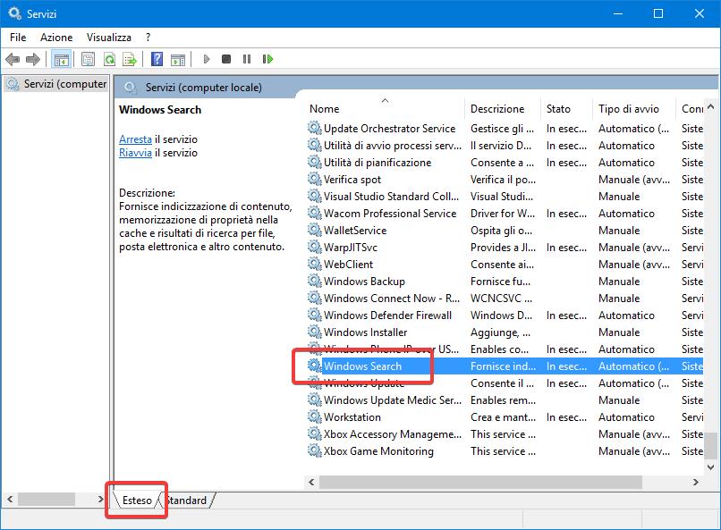
Task: Select the Visual Studio Standard Collector service
Action: (505, 196)
